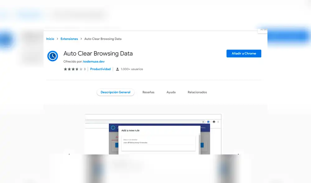Navigate to Inicio via the breadcrumb
The height and width of the screenshot is (183, 311).
pyautogui.click(x=50, y=39)
